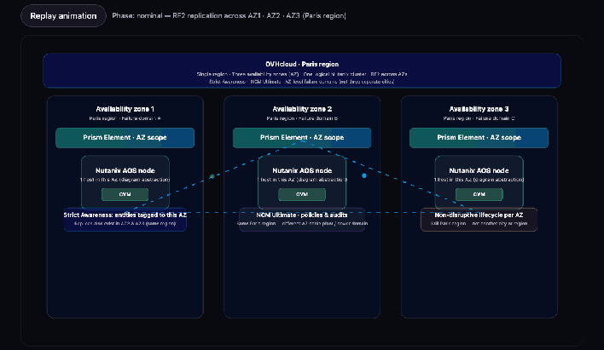Image resolution: width=604 pixels, height=350 pixels.
Task: Click the blue replication dot between zones 2 and 3
Action: [364, 175]
